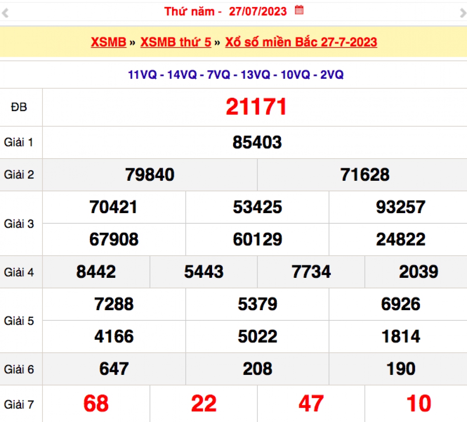Click the Giải 1 row label
This screenshot has width=467, height=422.
[x=19, y=142]
